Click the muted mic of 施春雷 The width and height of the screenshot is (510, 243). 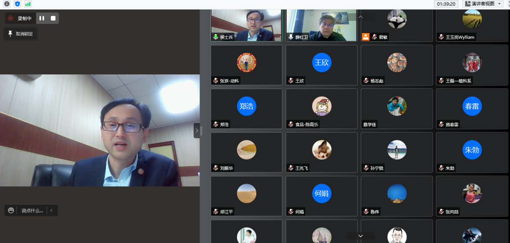click(x=441, y=124)
